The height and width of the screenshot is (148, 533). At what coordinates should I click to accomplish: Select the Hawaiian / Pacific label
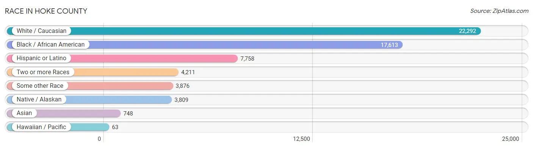41,127
